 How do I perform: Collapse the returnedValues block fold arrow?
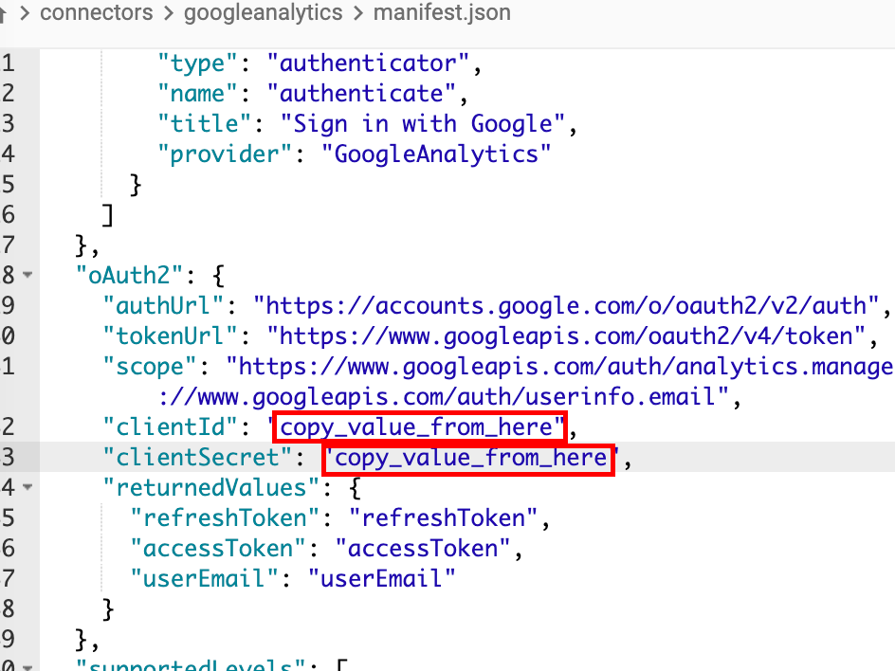click(x=27, y=488)
